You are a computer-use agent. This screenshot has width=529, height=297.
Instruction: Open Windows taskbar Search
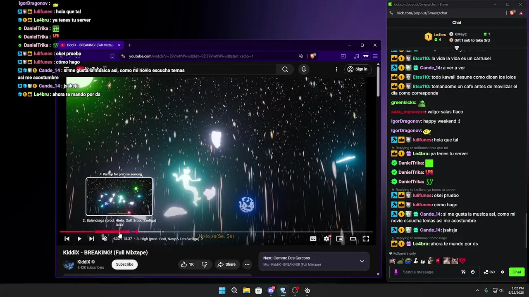tap(234, 290)
